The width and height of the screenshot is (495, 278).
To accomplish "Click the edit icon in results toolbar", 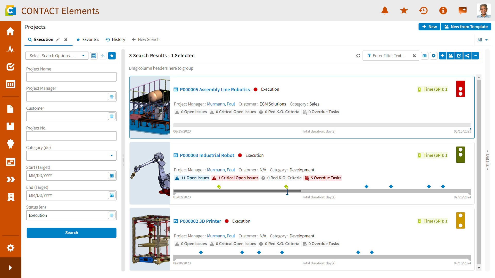I will 459,56.
